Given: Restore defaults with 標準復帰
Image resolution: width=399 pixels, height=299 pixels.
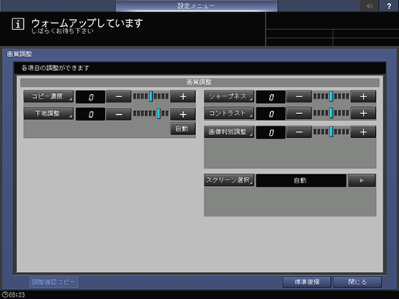Looking at the screenshot, I should point(307,282).
